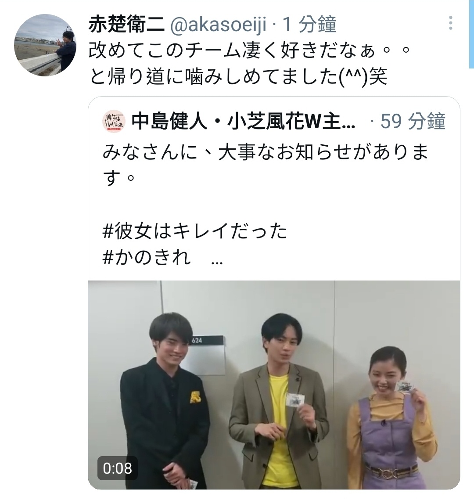Open the tweet's three-dot more options menu
The width and height of the screenshot is (474, 500).
(450, 23)
